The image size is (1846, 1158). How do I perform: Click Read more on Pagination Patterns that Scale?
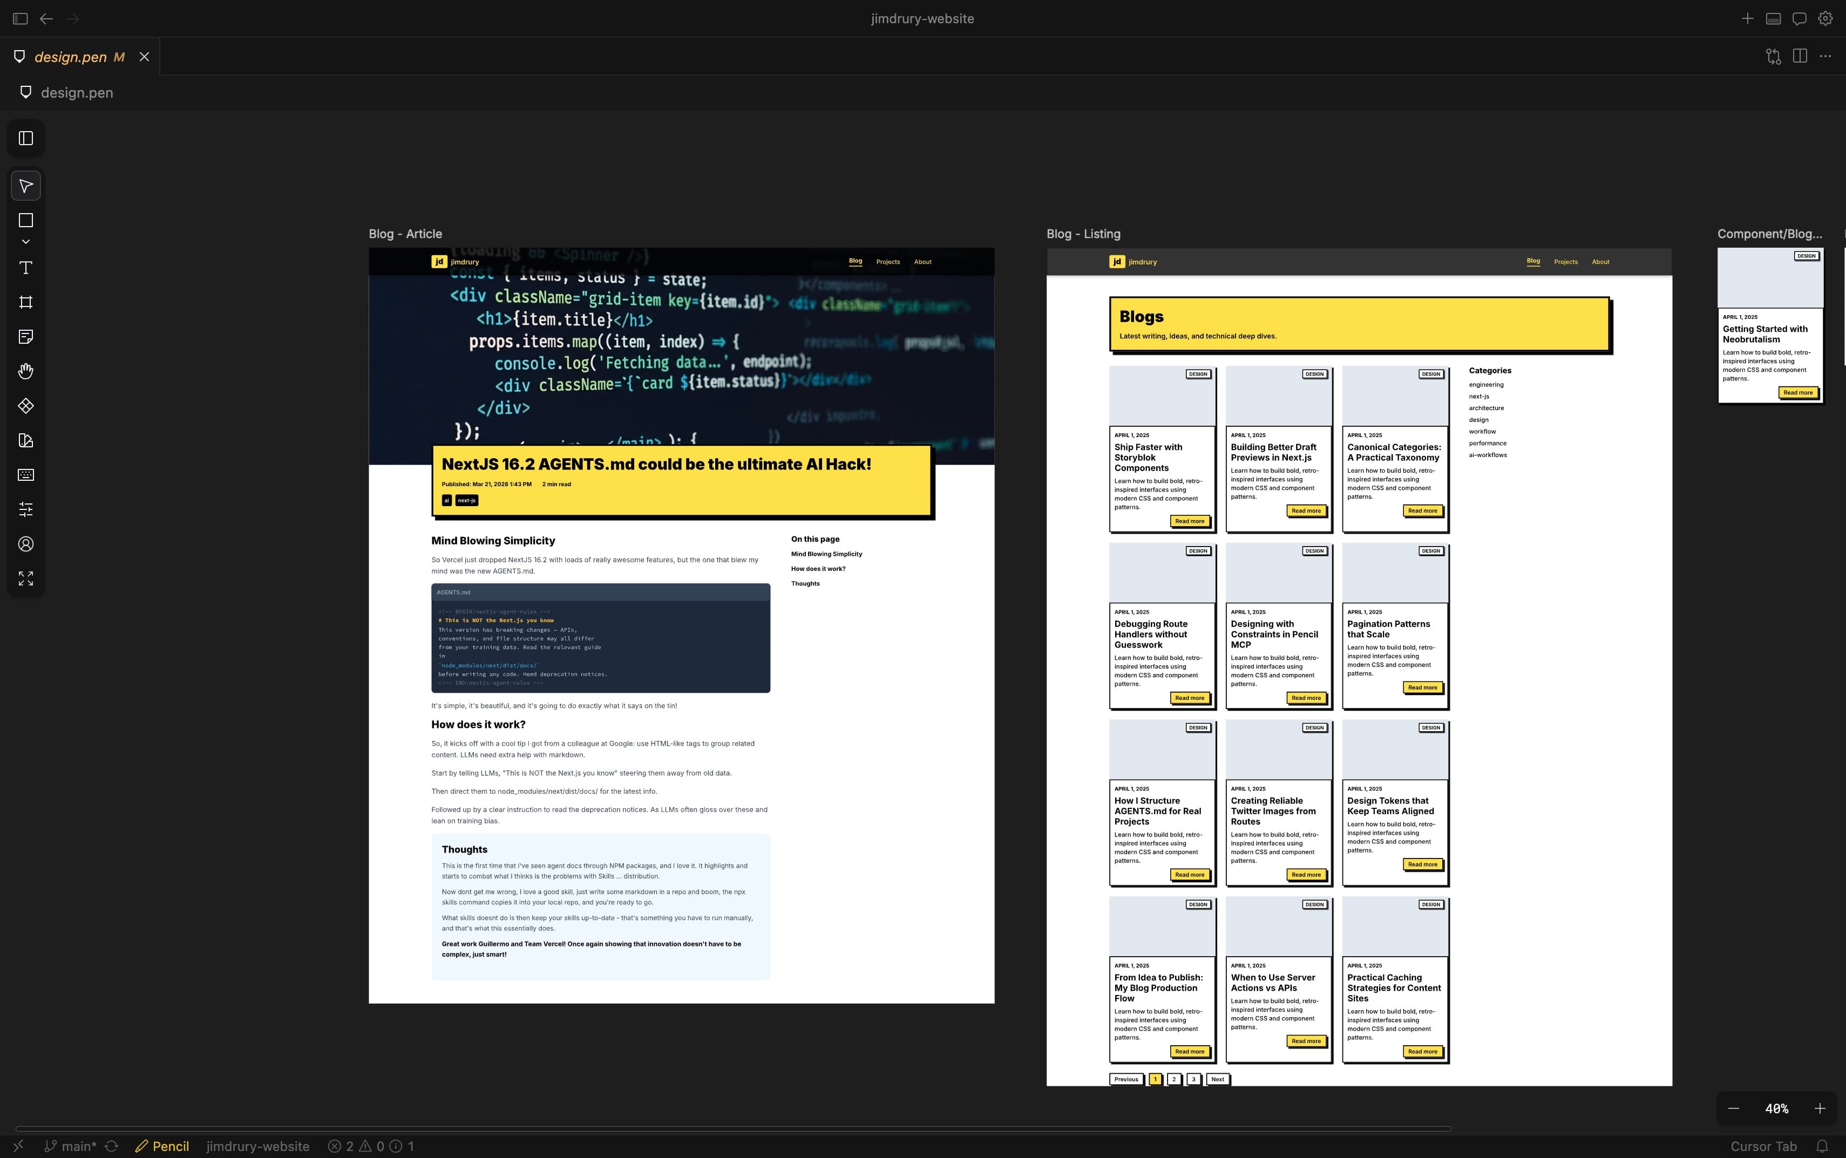coord(1423,687)
